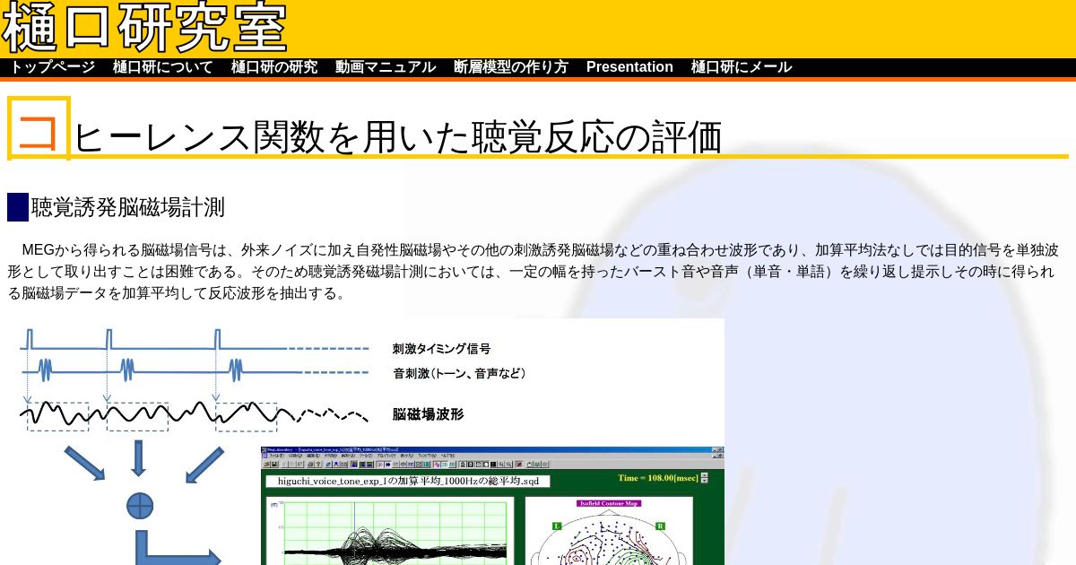Click the averaged waveform graph

click(x=390, y=532)
